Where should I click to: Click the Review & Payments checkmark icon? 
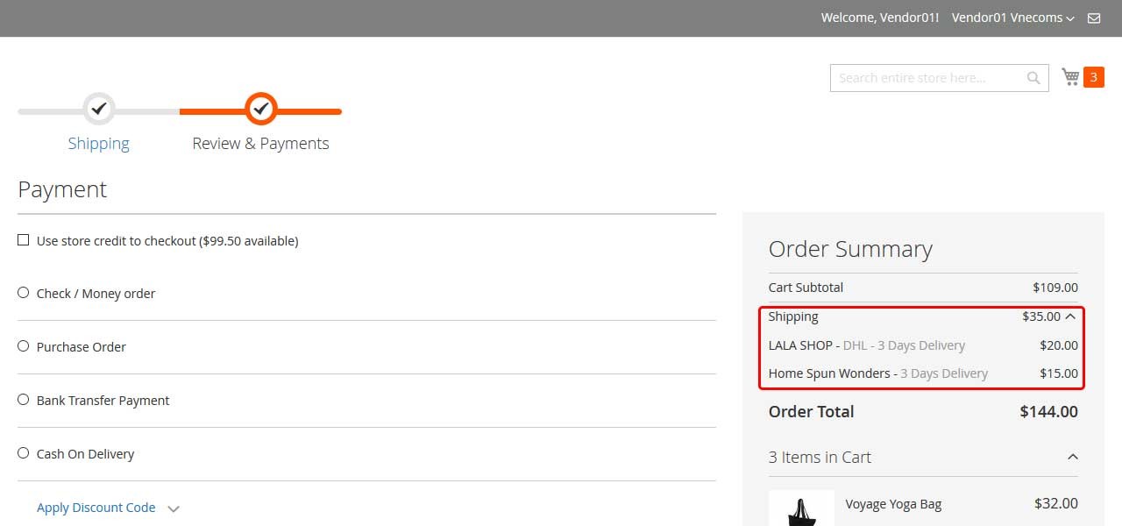tap(260, 109)
